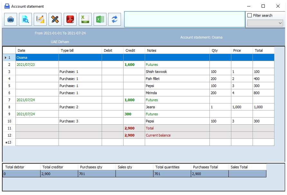This screenshot has height=195, width=287.
Task: Click the Notes column header
Action: point(177,50)
